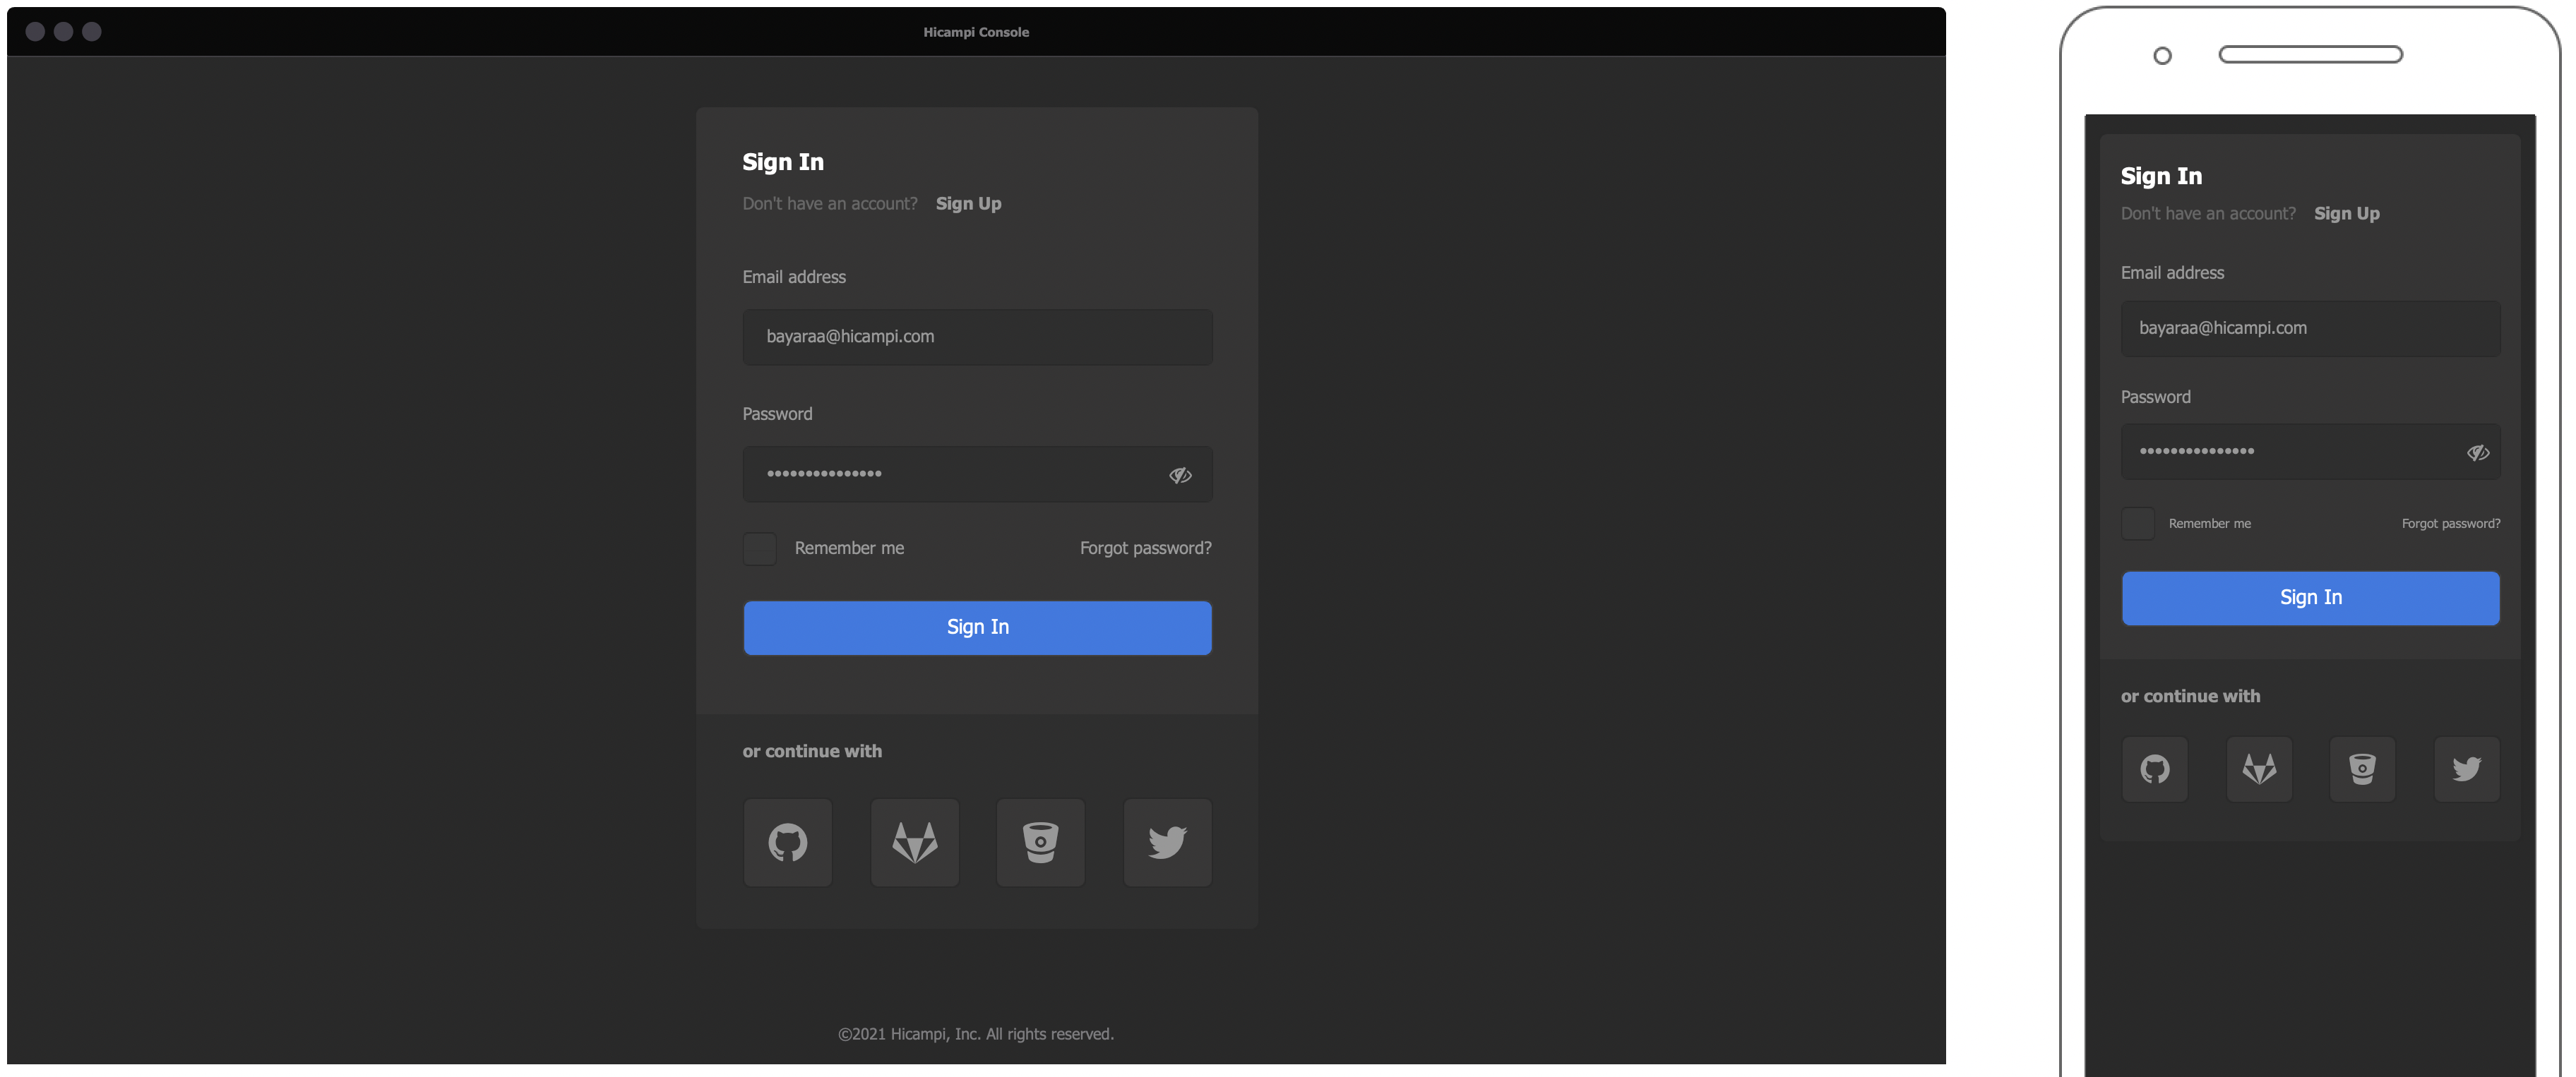Tap Forgot password? link on phone mockup
This screenshot has width=2576, height=1077.
coord(2450,524)
